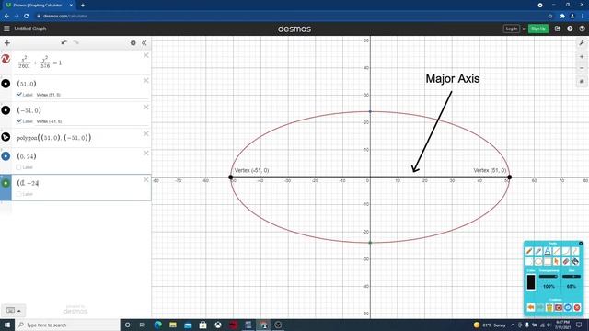Delete the polygon expression
Screen dimensions: 589x331
(x=146, y=134)
